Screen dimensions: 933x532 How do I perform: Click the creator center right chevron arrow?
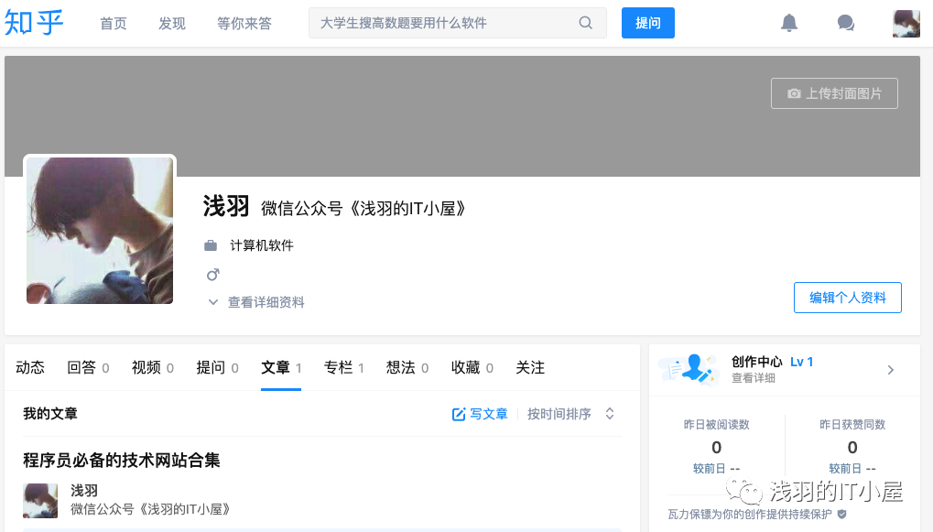pos(890,370)
